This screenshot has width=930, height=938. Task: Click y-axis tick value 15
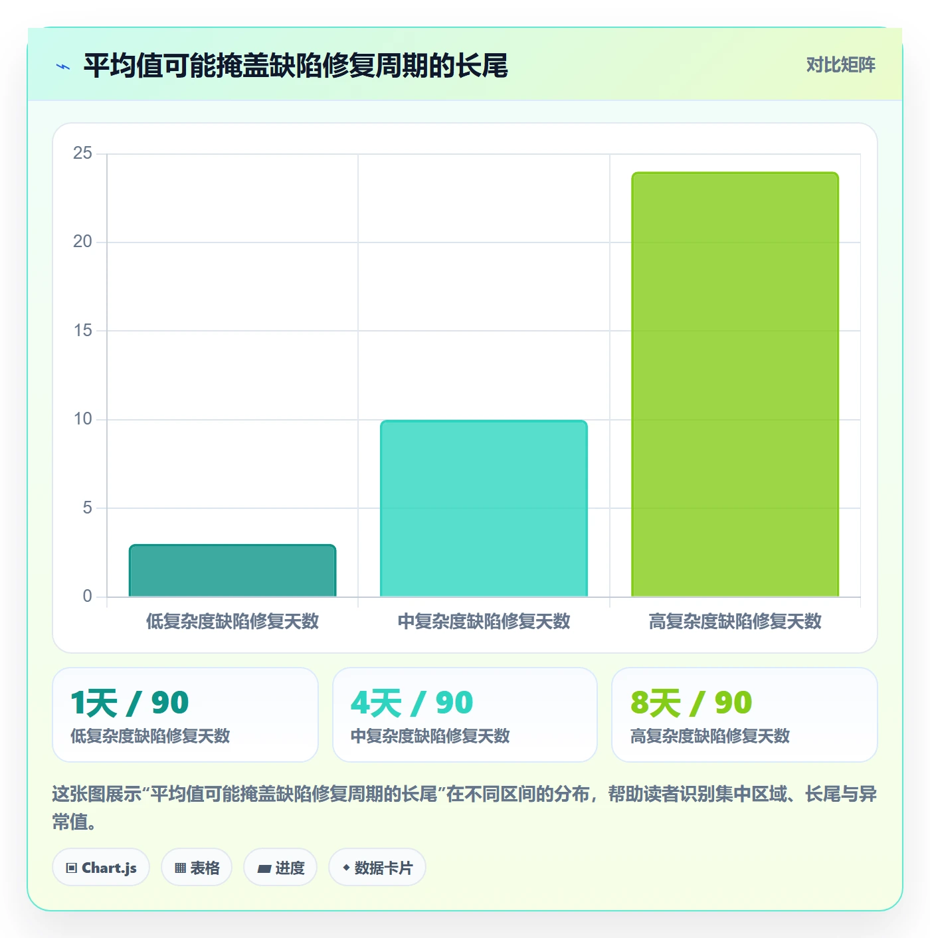[83, 330]
